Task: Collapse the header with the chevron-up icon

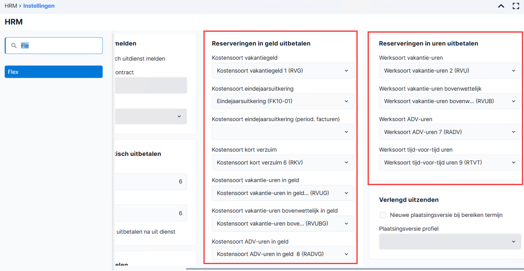Action: point(501,6)
